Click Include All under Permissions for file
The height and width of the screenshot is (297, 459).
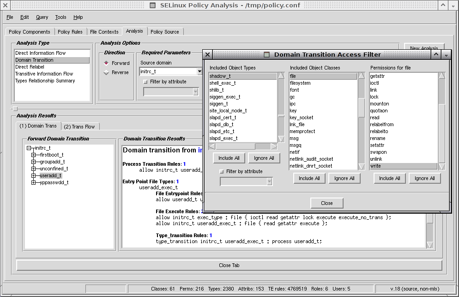click(x=390, y=179)
